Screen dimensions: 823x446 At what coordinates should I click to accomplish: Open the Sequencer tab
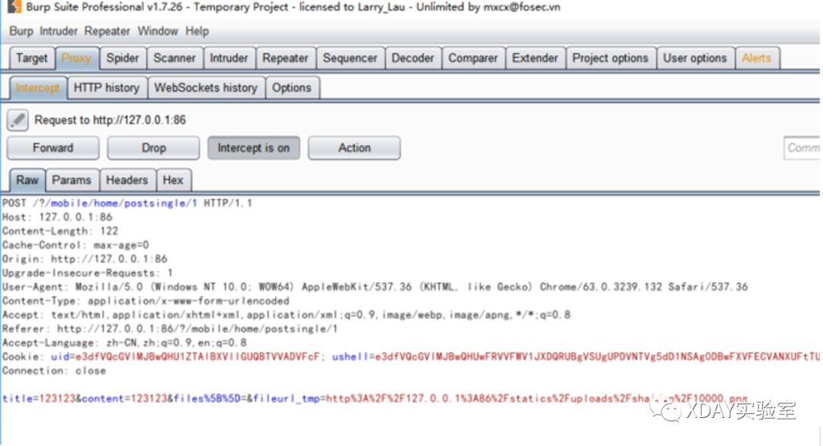pos(350,58)
